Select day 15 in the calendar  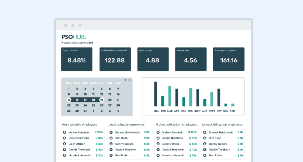pyautogui.click(x=69, y=100)
